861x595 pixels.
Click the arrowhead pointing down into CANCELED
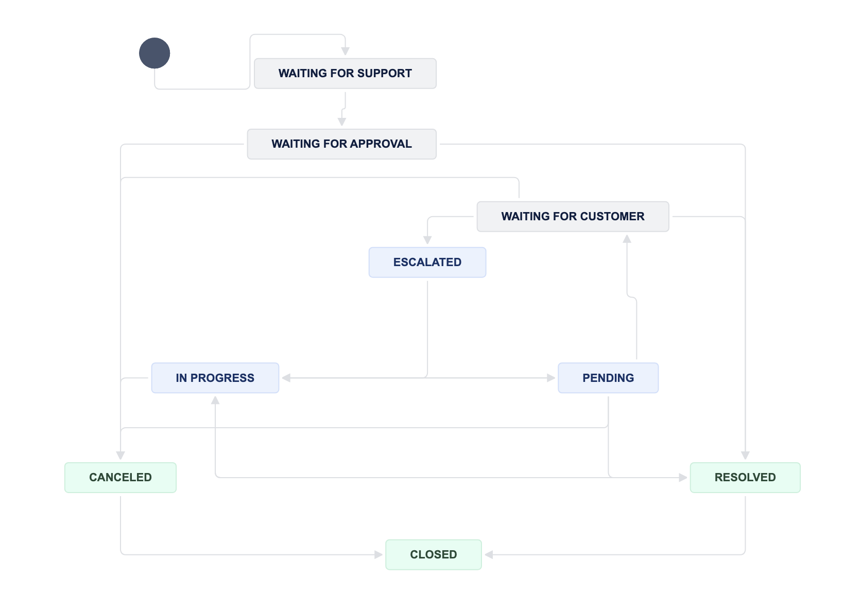(120, 456)
